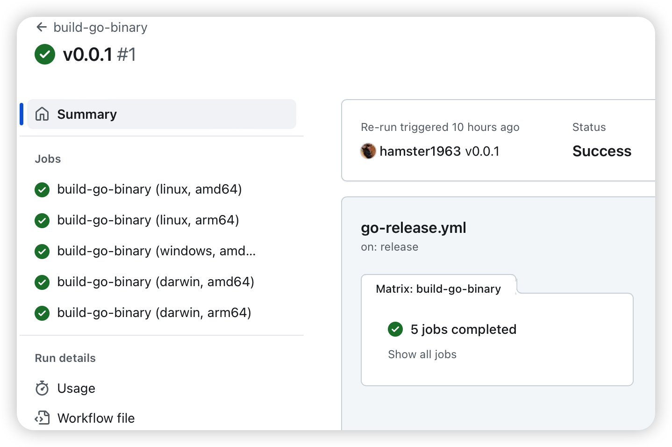The height and width of the screenshot is (447, 672).
Task: Click the Matrix: build-go-binary tab label
Action: tap(438, 289)
